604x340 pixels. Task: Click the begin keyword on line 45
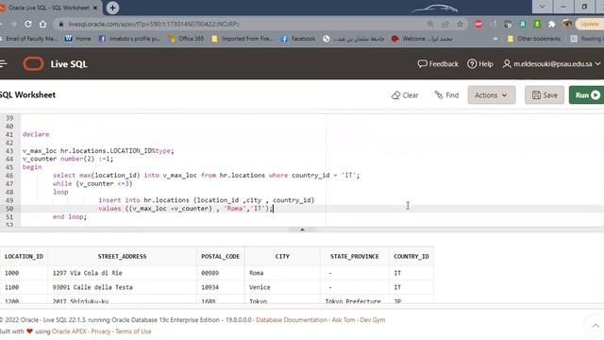click(x=32, y=167)
